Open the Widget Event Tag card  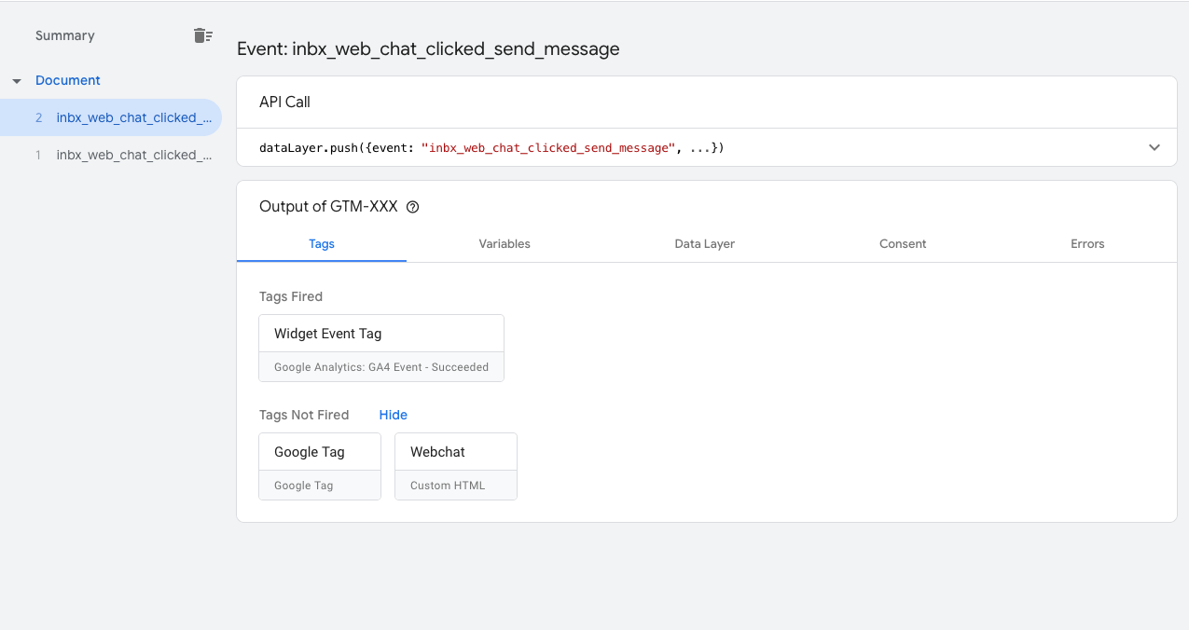coord(381,348)
